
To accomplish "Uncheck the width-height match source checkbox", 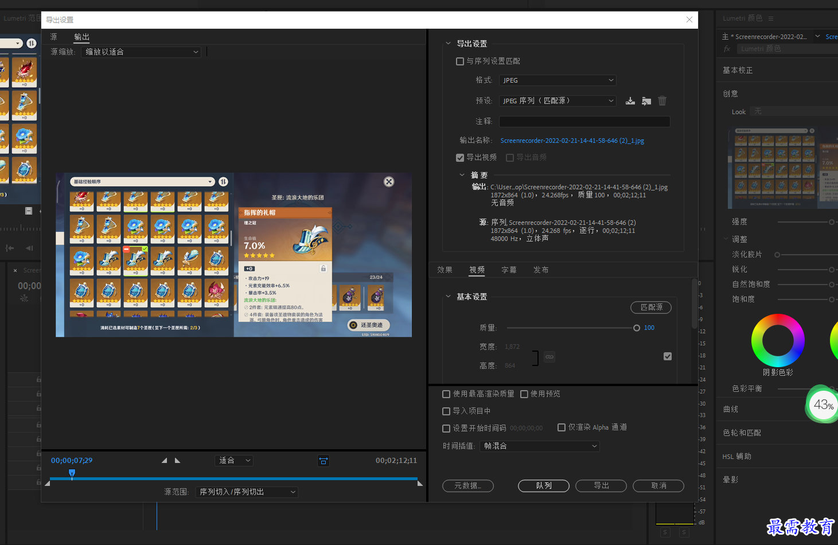I will coord(668,356).
